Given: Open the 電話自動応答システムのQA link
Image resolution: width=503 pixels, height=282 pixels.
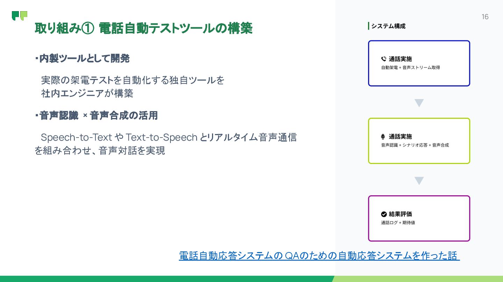Looking at the screenshot, I should coord(319,256).
